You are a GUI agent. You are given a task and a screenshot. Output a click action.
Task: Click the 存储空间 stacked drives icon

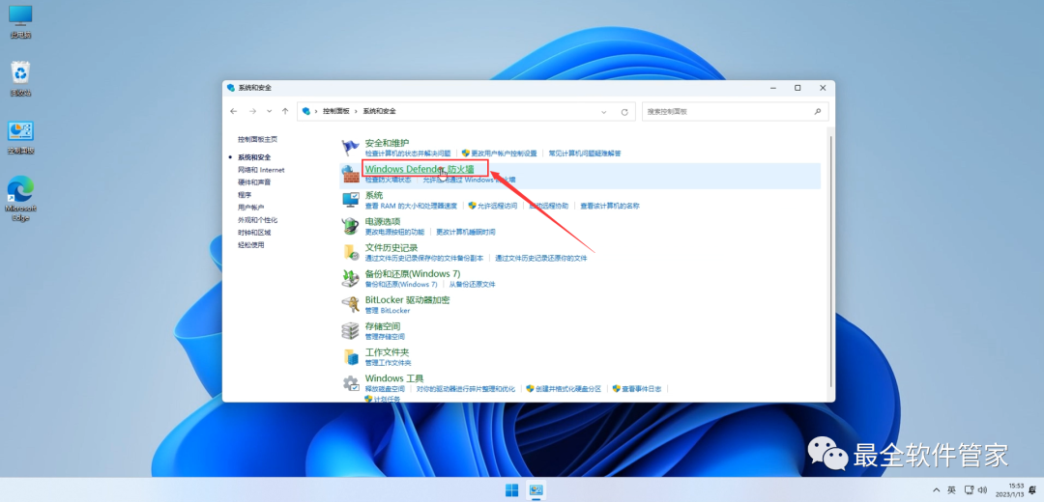350,330
